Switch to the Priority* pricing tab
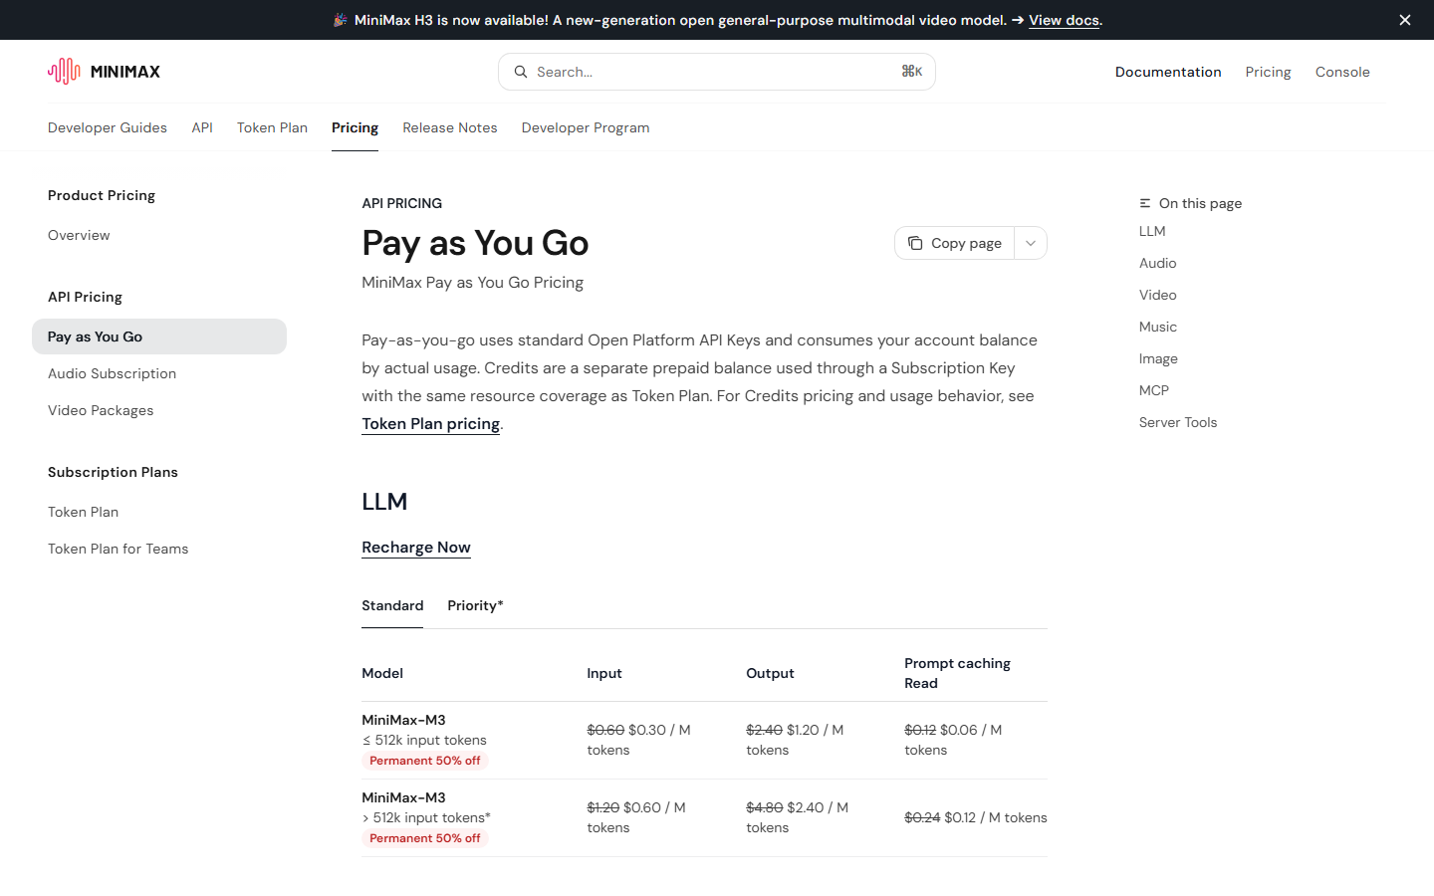 [475, 605]
